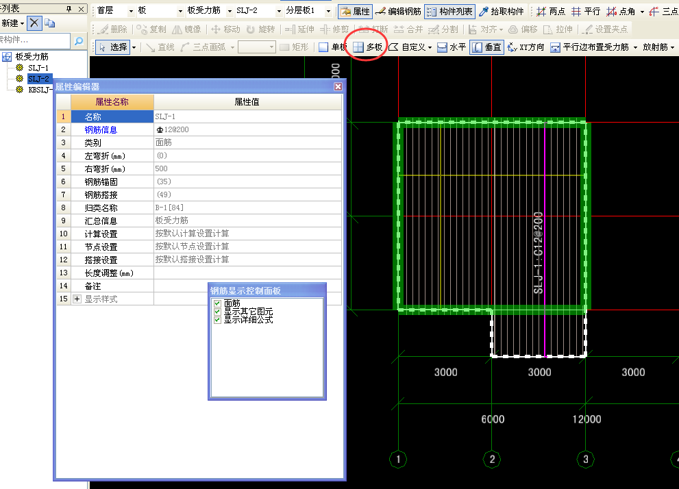Click 编辑钢筋 edit rebar tool

[x=398, y=11]
